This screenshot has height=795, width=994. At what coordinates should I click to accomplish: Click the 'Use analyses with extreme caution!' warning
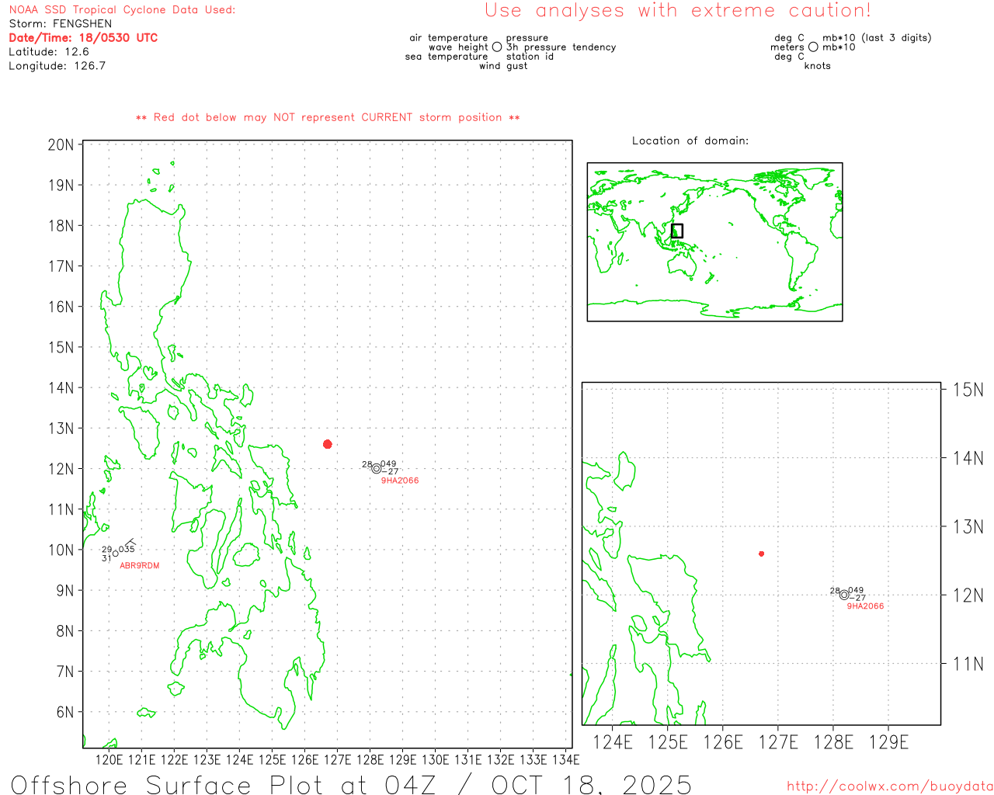678,11
